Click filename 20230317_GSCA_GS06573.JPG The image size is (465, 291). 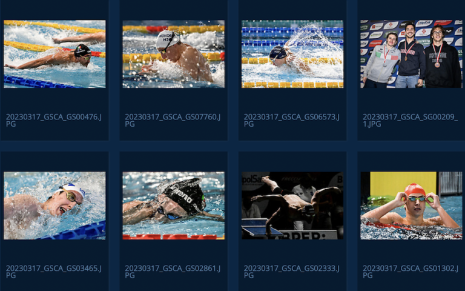click(291, 120)
